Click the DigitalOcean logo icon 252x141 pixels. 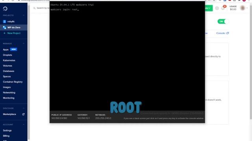click(5, 9)
